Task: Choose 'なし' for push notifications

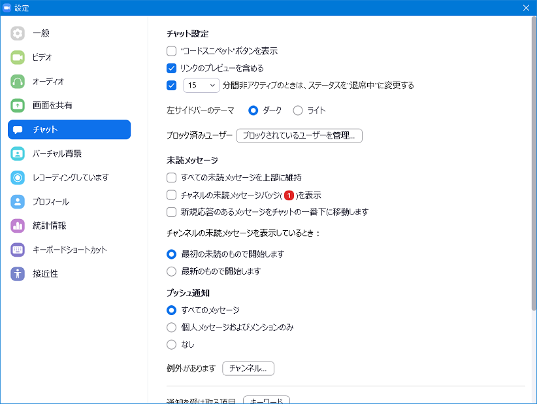Action: coord(172,345)
